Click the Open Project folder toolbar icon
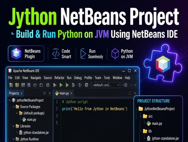188x142 pixels. click(17, 85)
